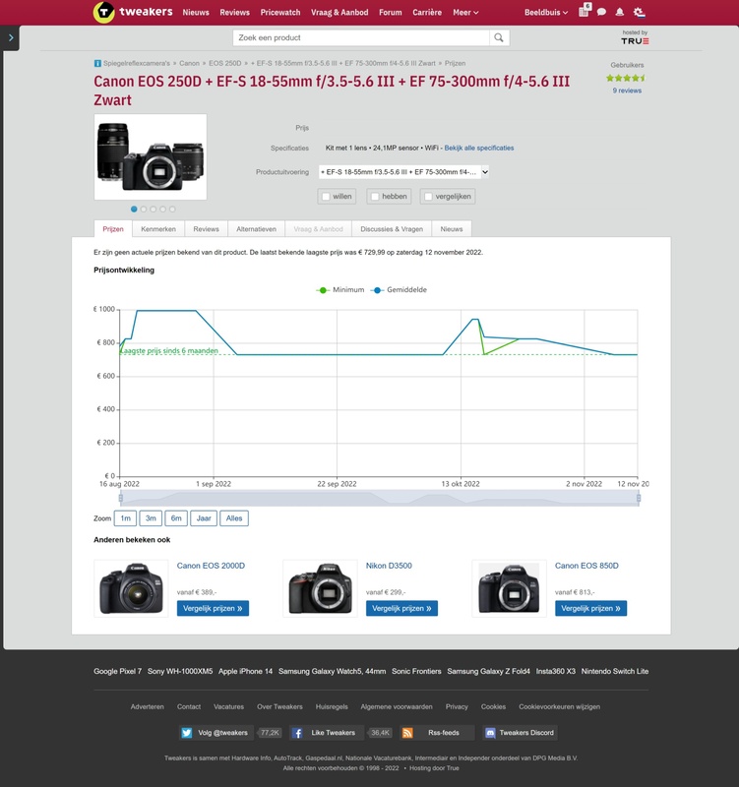Check the 'vergelijken' checkbox
Screen dimensions: 739x787
click(x=428, y=197)
